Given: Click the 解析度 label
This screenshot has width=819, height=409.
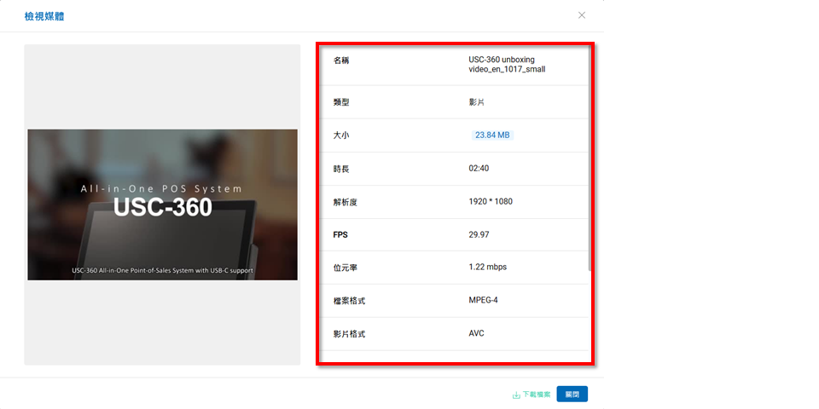Looking at the screenshot, I should pyautogui.click(x=346, y=203).
